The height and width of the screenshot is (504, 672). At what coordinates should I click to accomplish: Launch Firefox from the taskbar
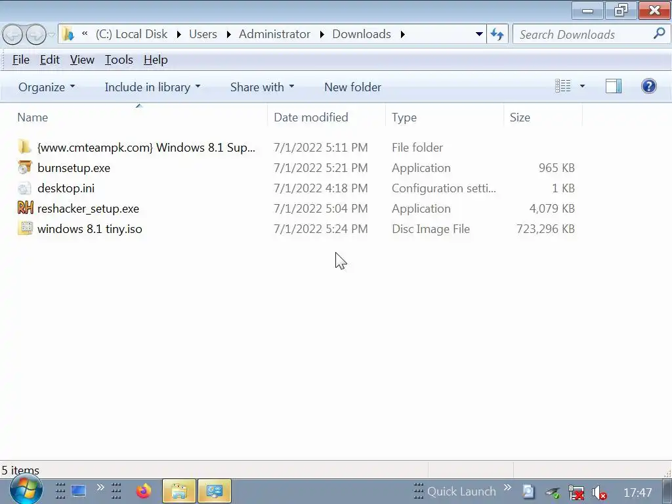coord(144,491)
